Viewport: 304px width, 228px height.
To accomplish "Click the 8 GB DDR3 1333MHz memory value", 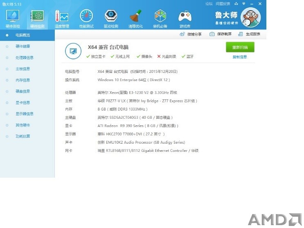I will (x=122, y=109).
